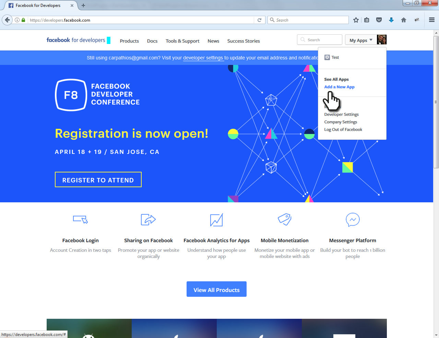Bookmark this page using the star icon
The height and width of the screenshot is (338, 439).
[x=356, y=20]
